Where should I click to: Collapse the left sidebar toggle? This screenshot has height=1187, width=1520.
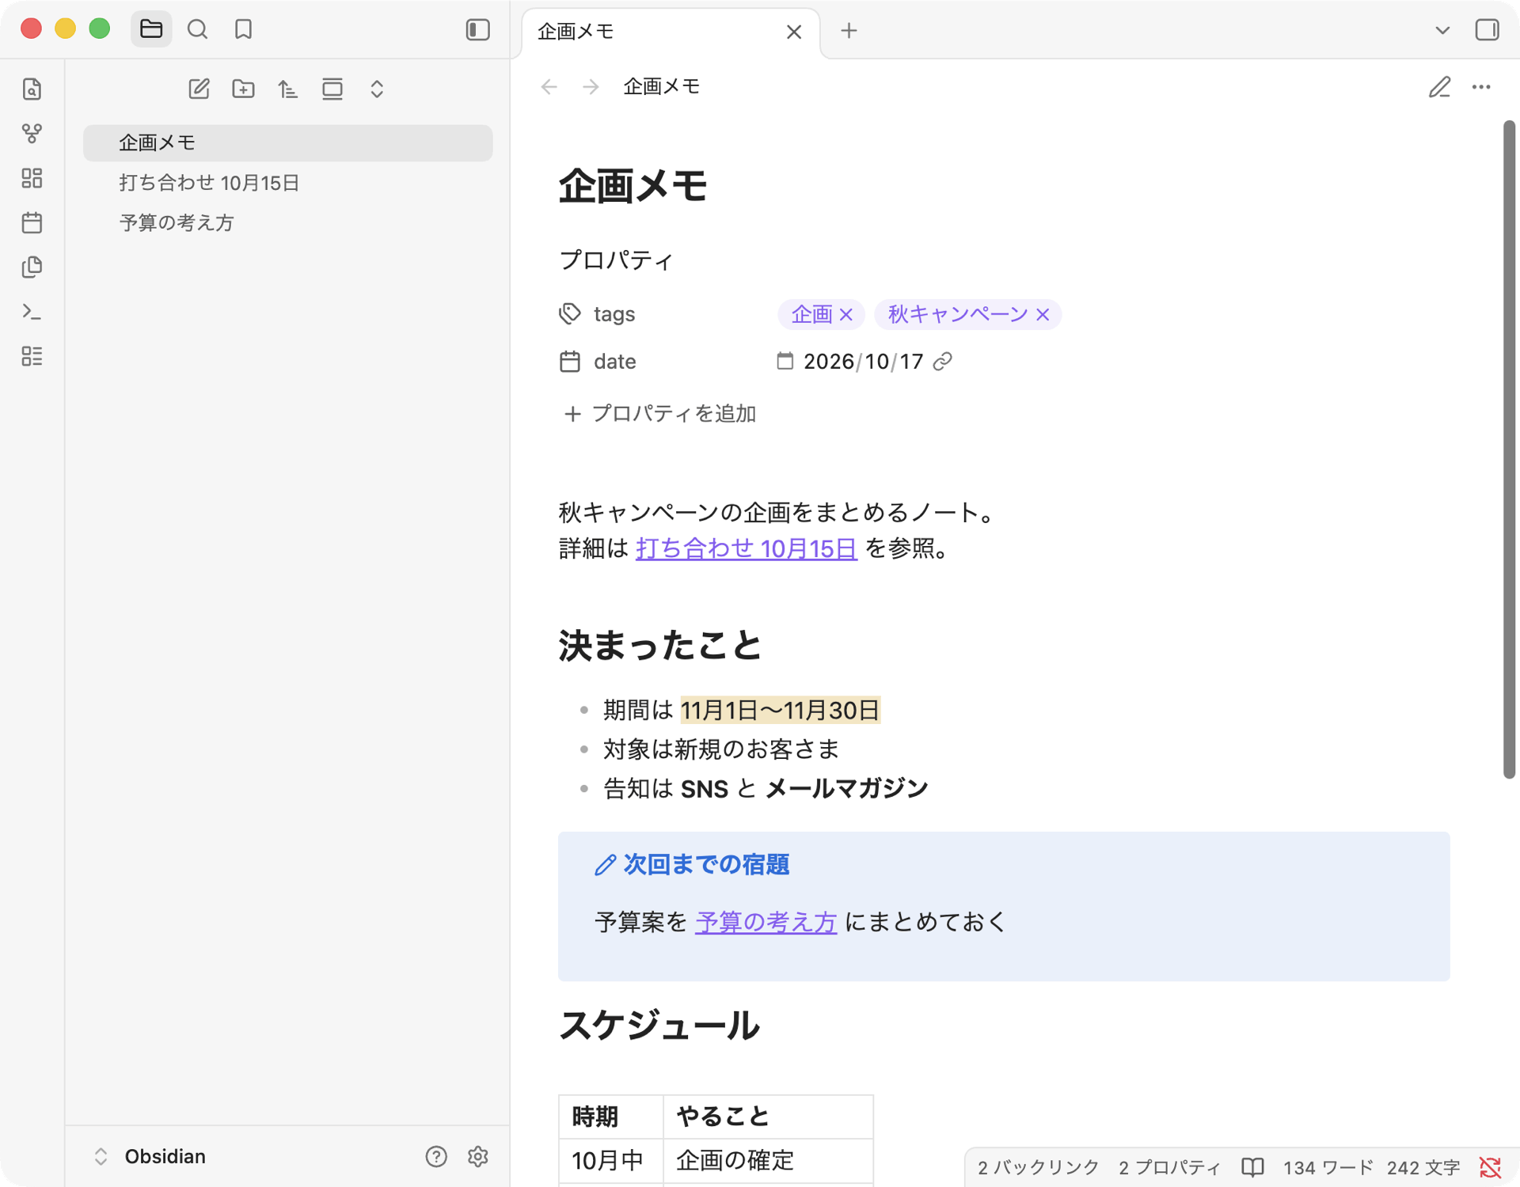pyautogui.click(x=477, y=29)
